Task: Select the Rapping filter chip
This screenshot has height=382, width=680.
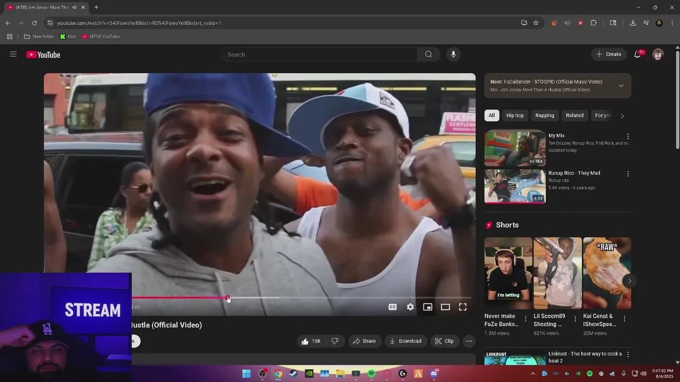Action: (x=545, y=116)
